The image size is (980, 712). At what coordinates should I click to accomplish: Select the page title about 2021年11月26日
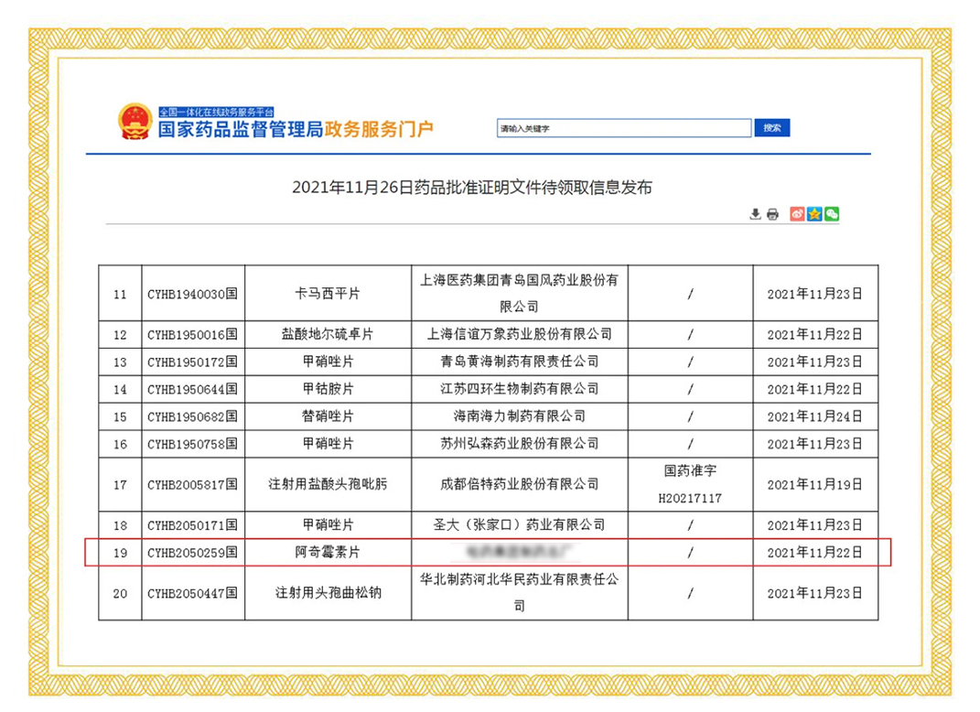pos(471,187)
